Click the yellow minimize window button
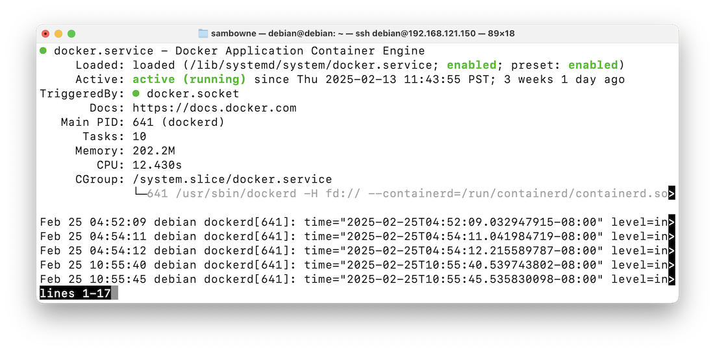Viewport: 715px width, 351px height. point(58,34)
